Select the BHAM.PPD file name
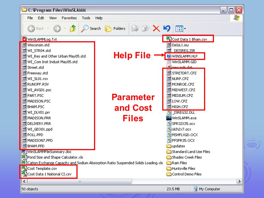Screen dimensions: 264x198 point(36,146)
